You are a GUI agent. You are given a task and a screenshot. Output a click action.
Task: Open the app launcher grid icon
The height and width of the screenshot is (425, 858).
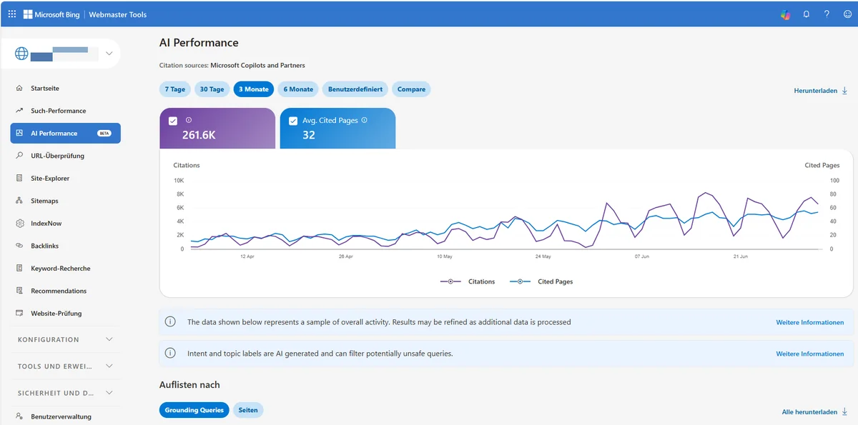coord(12,14)
